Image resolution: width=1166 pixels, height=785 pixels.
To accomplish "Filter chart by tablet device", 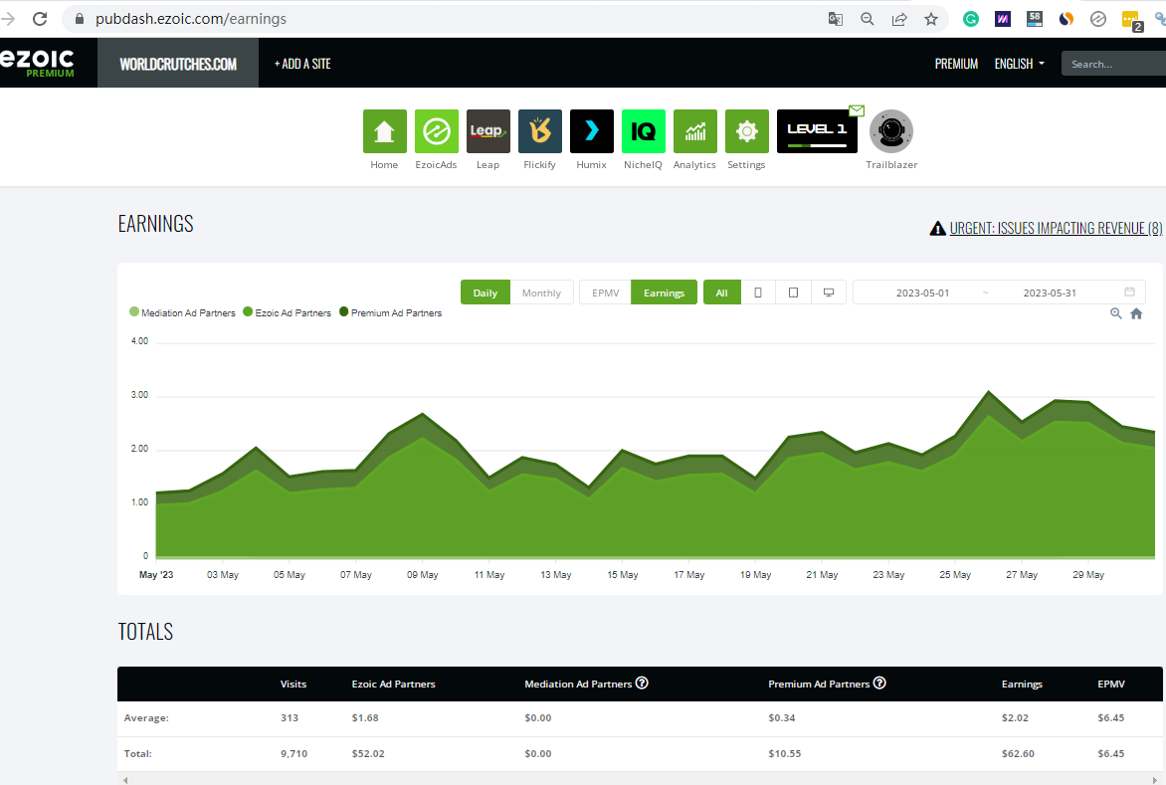I will [x=794, y=293].
